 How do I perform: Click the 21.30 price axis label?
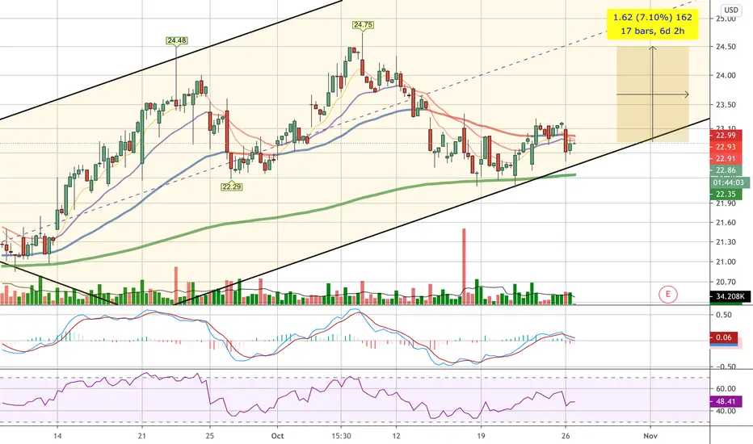(726, 242)
